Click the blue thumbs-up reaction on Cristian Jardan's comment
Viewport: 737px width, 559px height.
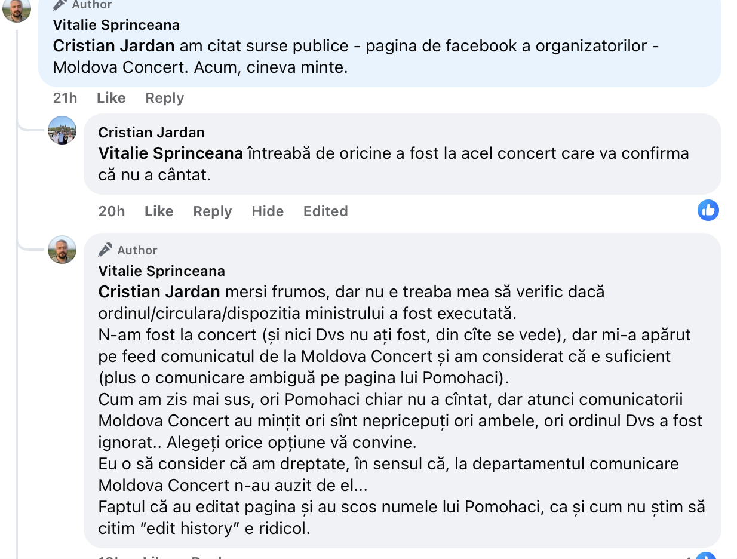(708, 210)
